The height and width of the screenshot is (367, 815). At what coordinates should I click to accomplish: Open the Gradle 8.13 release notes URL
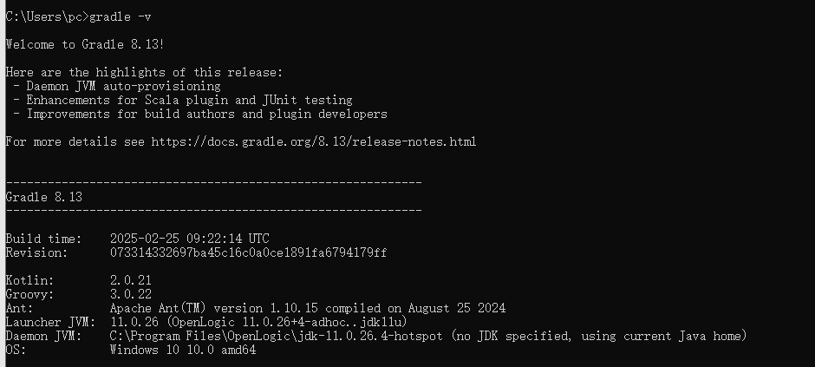pyautogui.click(x=314, y=141)
